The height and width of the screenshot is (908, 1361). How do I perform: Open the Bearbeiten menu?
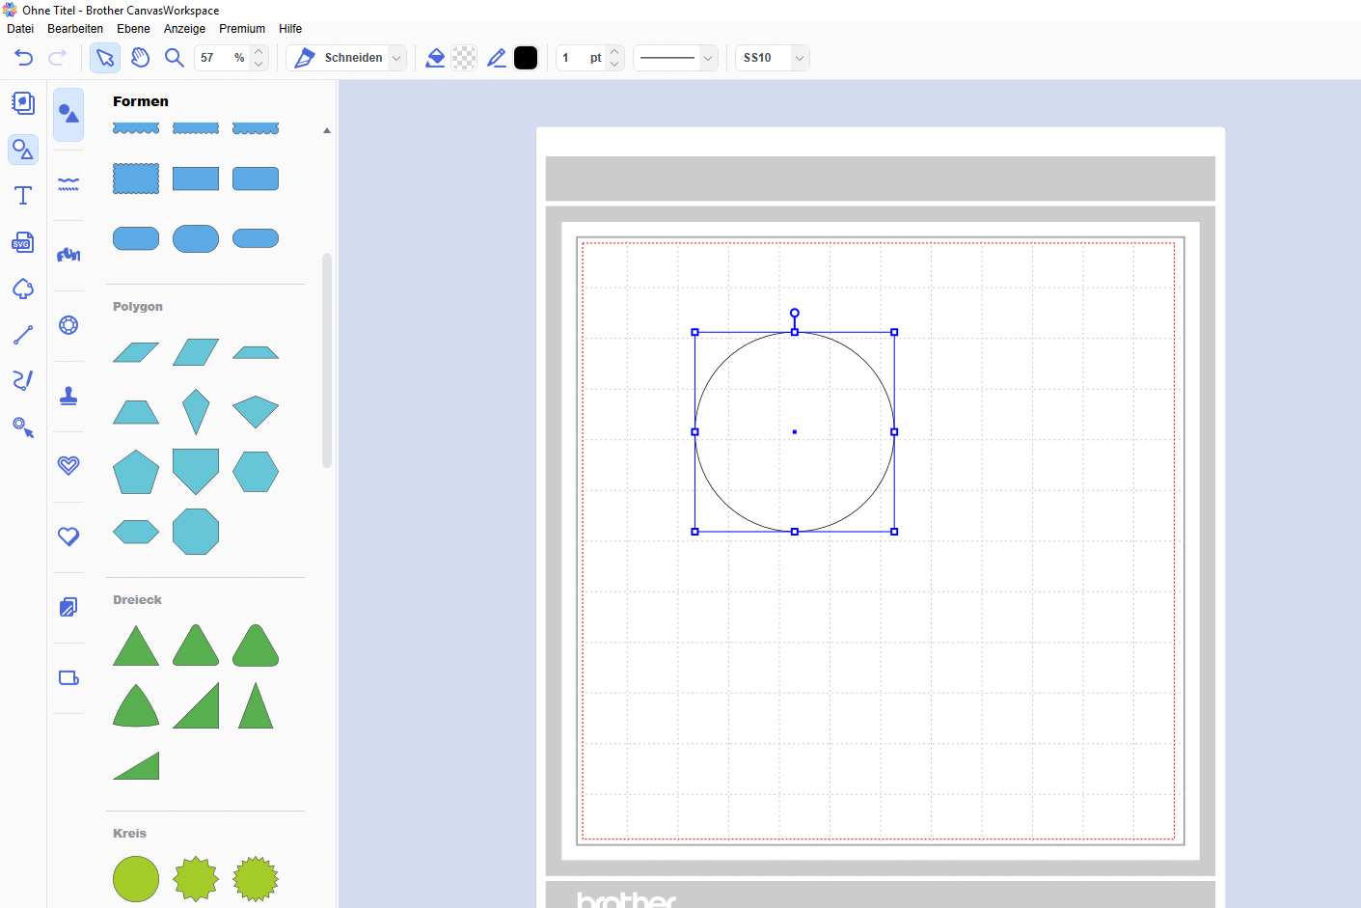[75, 29]
